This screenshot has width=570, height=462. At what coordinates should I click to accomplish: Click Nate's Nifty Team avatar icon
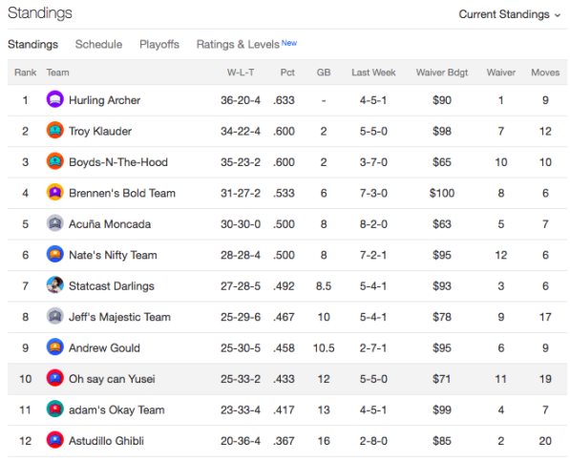tap(54, 255)
